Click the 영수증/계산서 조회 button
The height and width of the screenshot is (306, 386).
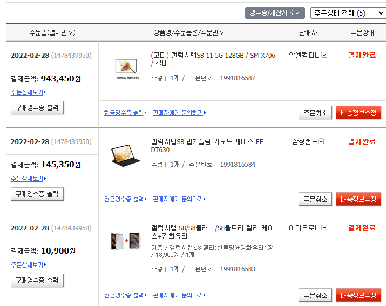(275, 13)
